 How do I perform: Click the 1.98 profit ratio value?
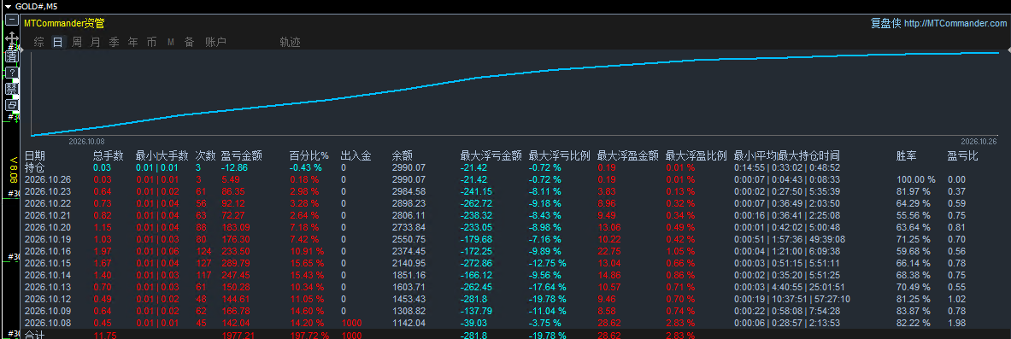click(x=956, y=322)
